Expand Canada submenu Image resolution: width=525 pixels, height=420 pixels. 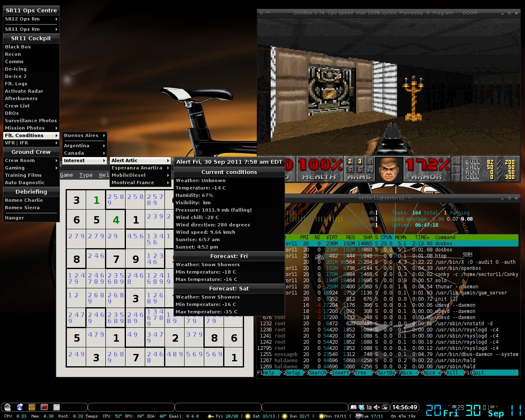[x=84, y=153]
